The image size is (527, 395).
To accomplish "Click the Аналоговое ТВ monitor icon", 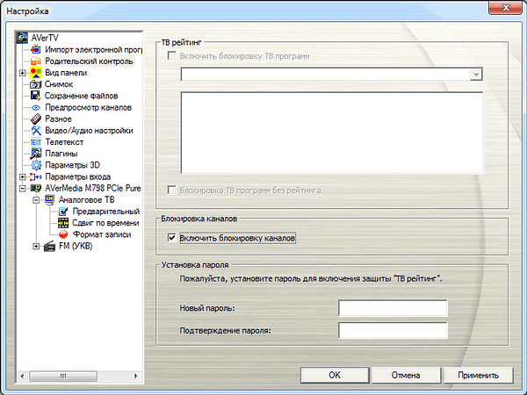I will point(49,199).
